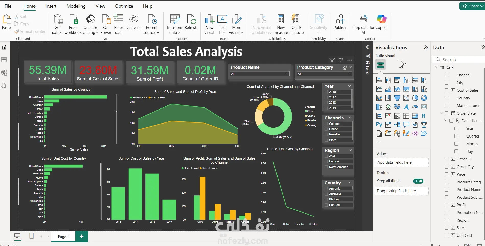Screen dimensions: 485x246
Task: Click the Search box in Data pane
Action: click(x=459, y=60)
